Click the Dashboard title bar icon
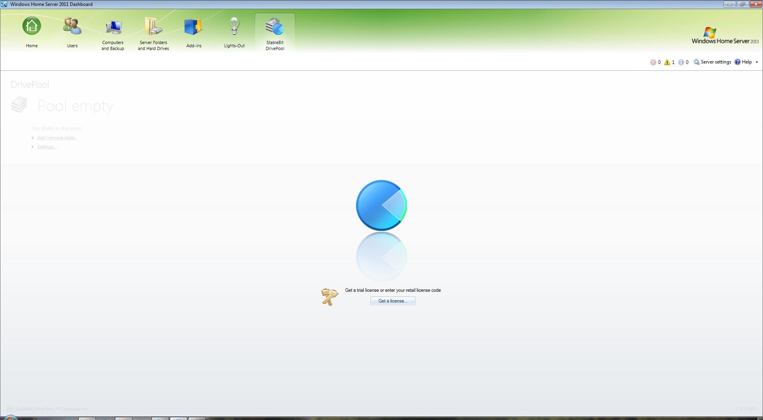 click(x=4, y=4)
